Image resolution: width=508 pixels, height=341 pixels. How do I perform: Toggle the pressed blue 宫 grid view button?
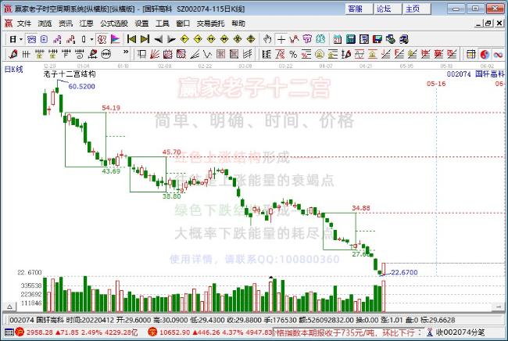click(31, 40)
